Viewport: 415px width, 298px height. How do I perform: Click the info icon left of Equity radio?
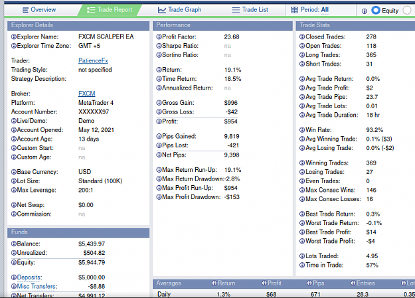tap(364, 11)
